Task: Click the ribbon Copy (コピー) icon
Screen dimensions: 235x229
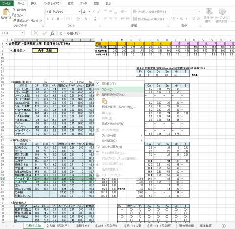Action: [14, 15]
